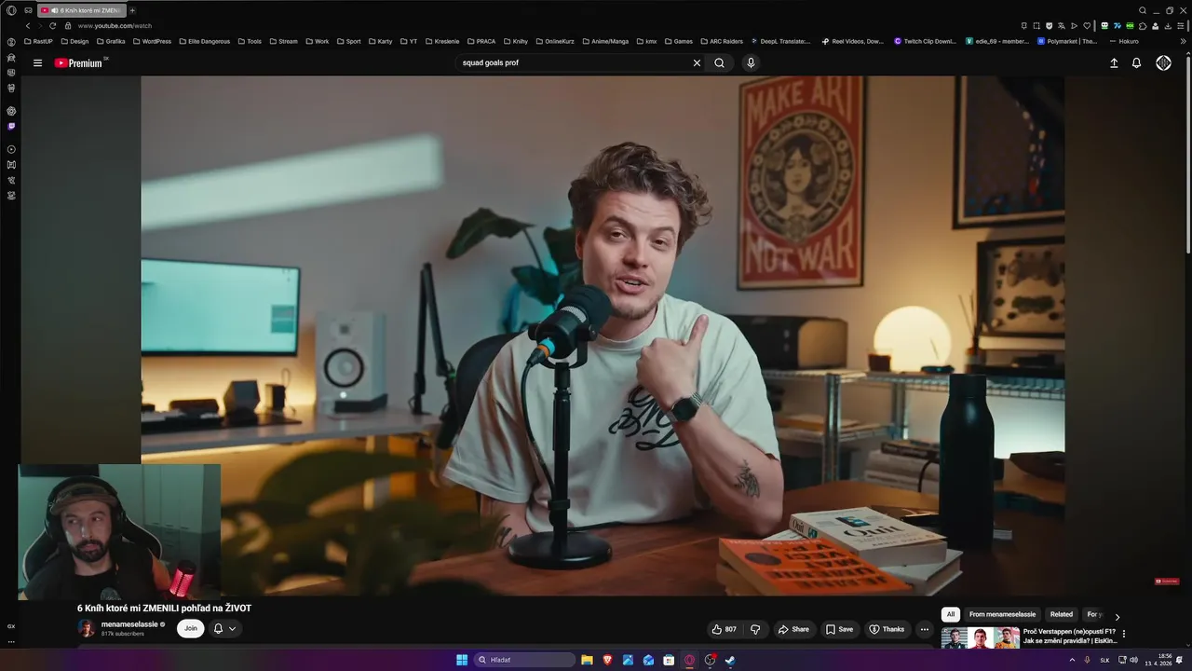Open the Opera menu logo
Screen dimensions: 1192x671
pos(11,10)
